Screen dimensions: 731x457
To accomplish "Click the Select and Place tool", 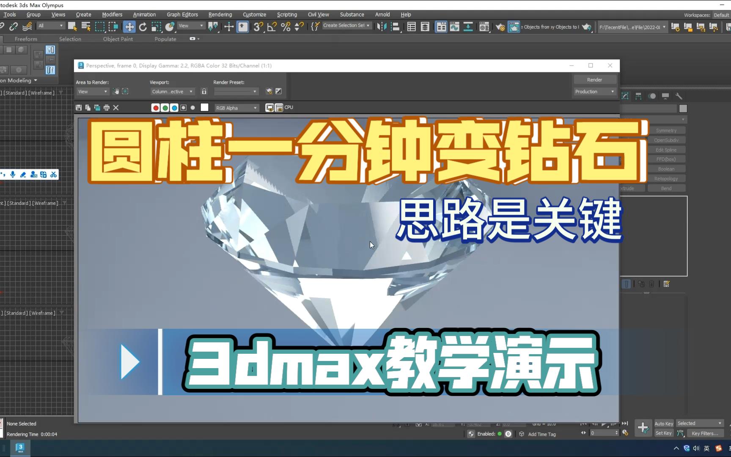I will (x=170, y=27).
